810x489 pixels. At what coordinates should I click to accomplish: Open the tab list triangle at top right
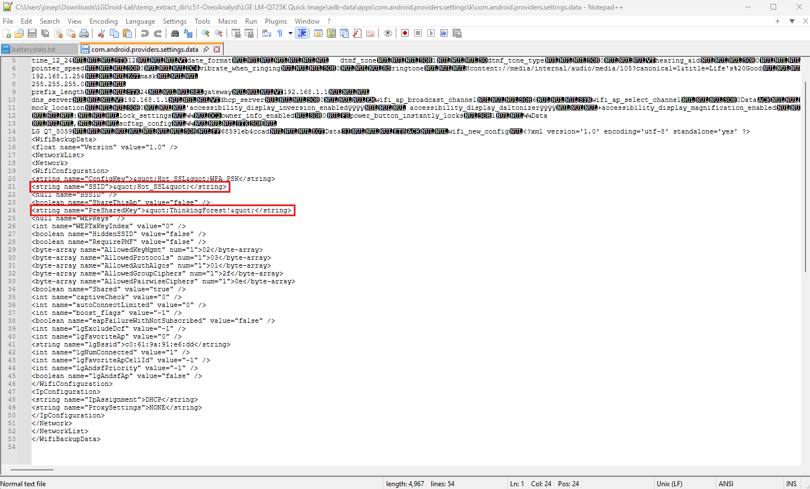(x=792, y=21)
